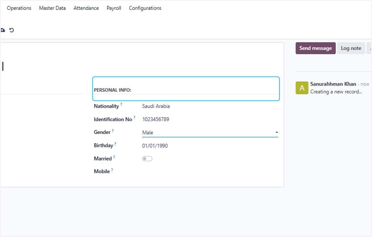Click the discard changes undo icon
The image size is (372, 237).
11,30
